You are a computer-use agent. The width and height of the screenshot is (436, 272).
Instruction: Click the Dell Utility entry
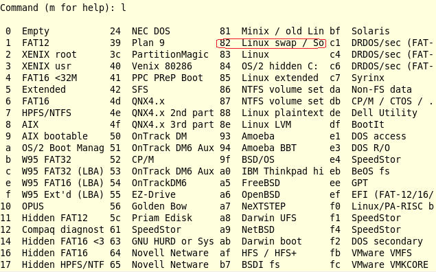[374, 113]
